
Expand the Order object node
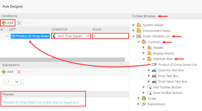(139, 98)
